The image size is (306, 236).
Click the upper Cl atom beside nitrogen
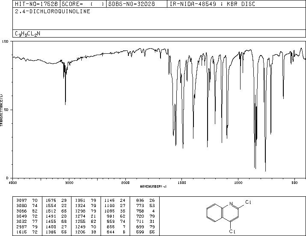[248, 202]
